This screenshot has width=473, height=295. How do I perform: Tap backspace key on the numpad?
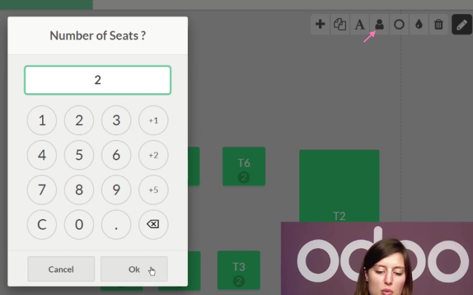[x=153, y=224]
